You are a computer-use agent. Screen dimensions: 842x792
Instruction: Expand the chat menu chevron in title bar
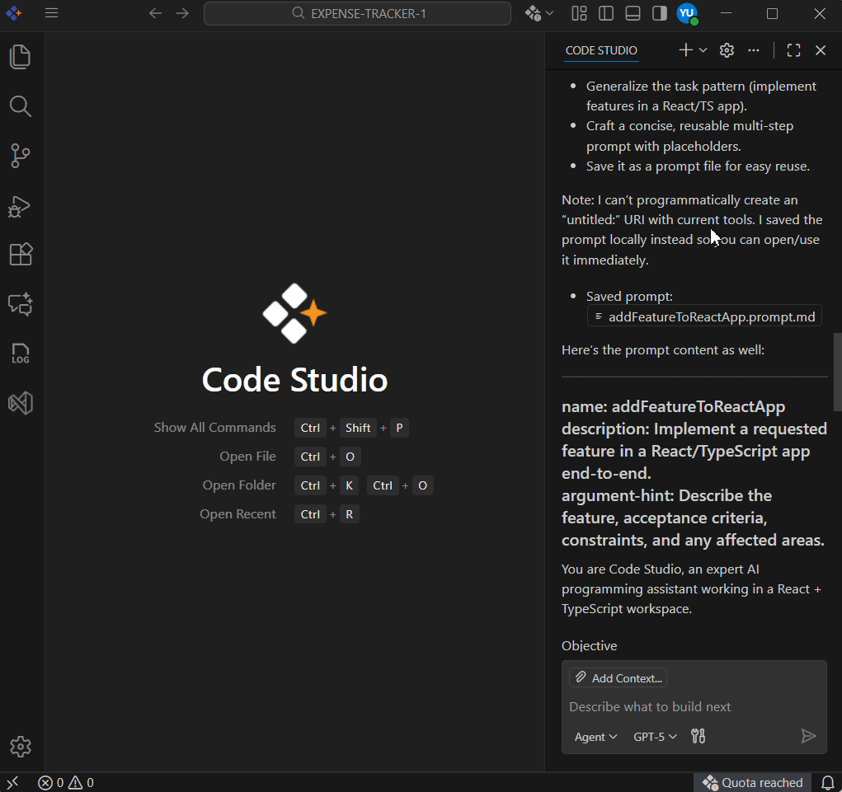549,13
